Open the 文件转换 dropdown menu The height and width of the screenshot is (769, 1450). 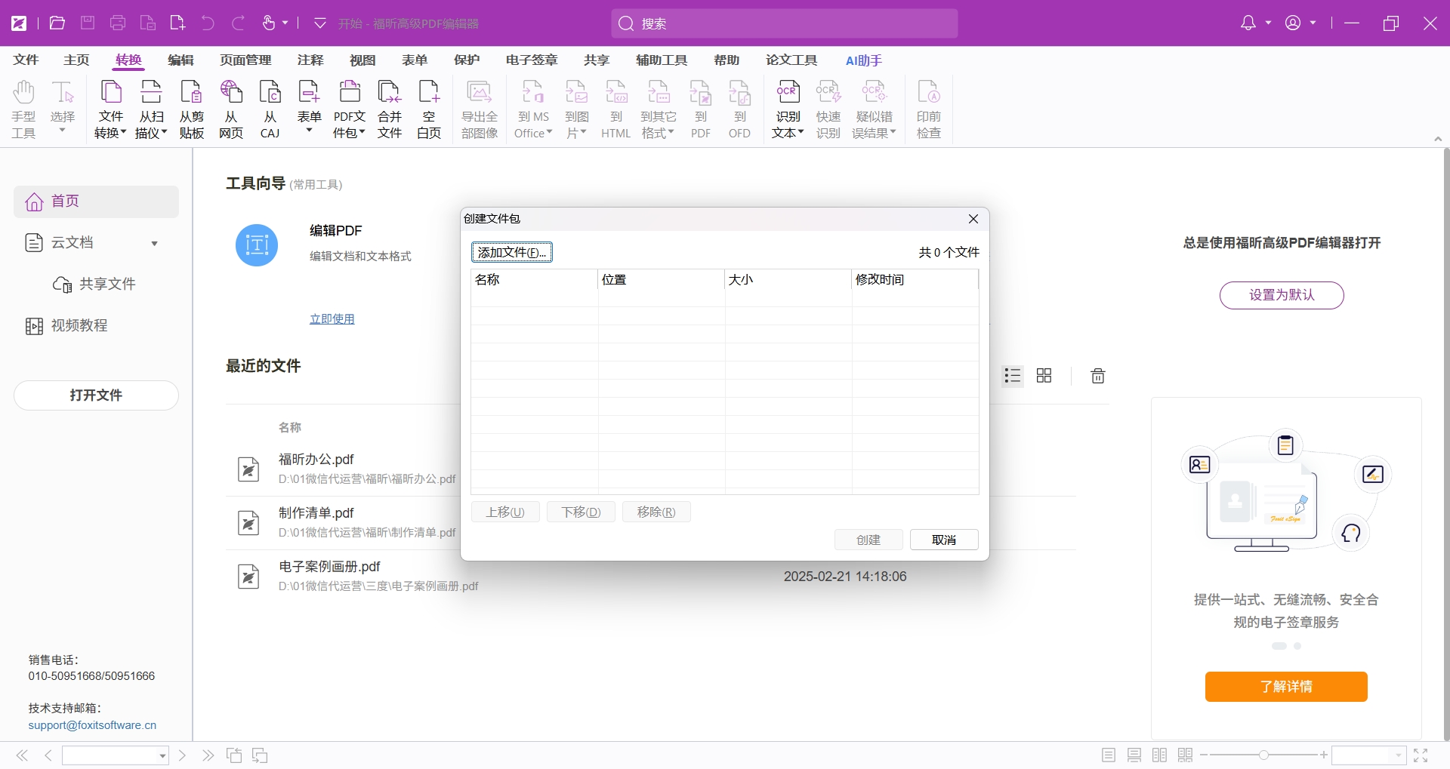pos(110,133)
